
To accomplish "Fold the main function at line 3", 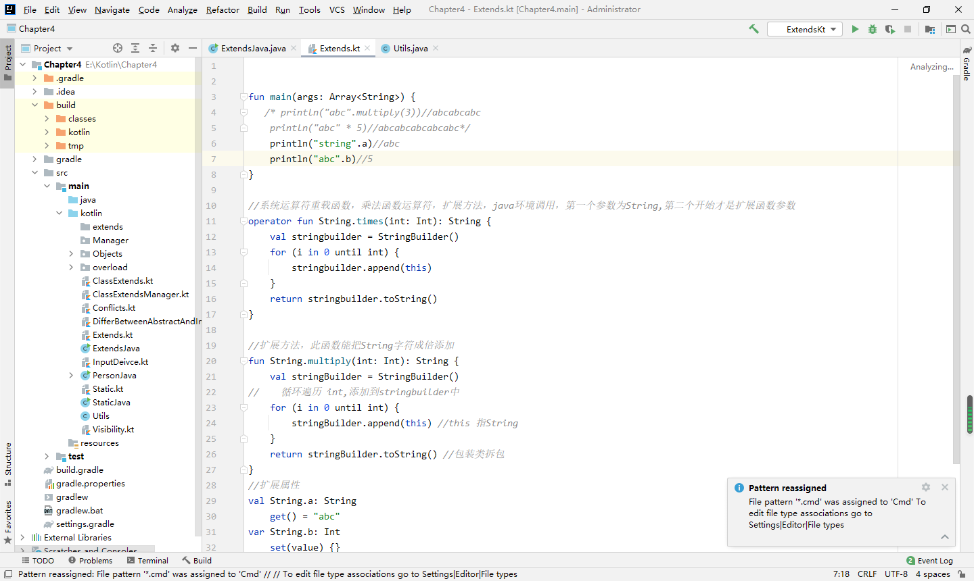I will click(x=243, y=97).
